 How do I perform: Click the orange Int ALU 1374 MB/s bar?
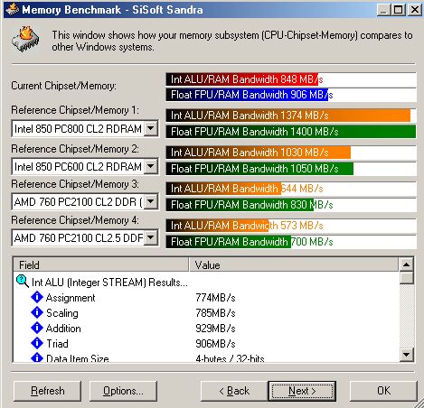tap(288, 116)
